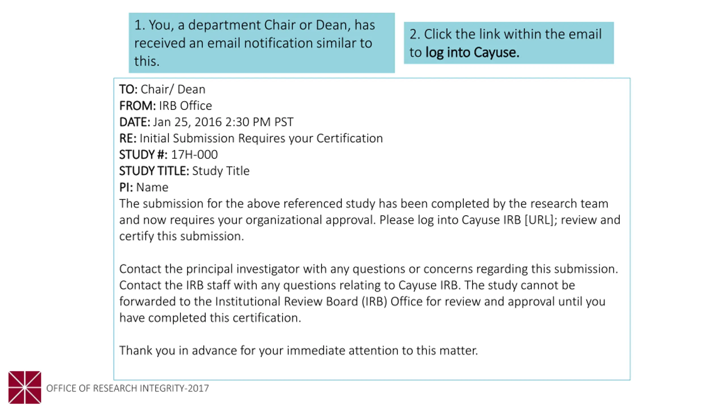Click the 'Thank you in advance' closing line
Screen dimensions: 726x408
[x=299, y=350]
